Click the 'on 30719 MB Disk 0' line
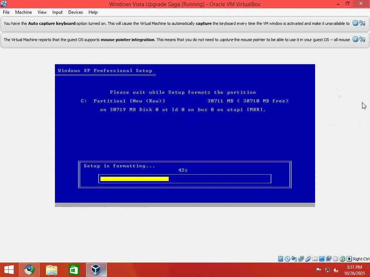This screenshot has width=370, height=277. [183, 110]
